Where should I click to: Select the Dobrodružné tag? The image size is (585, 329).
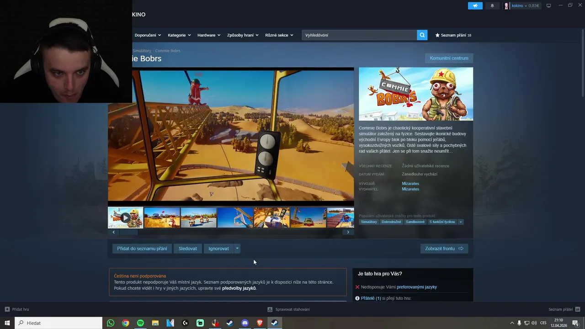point(391,222)
